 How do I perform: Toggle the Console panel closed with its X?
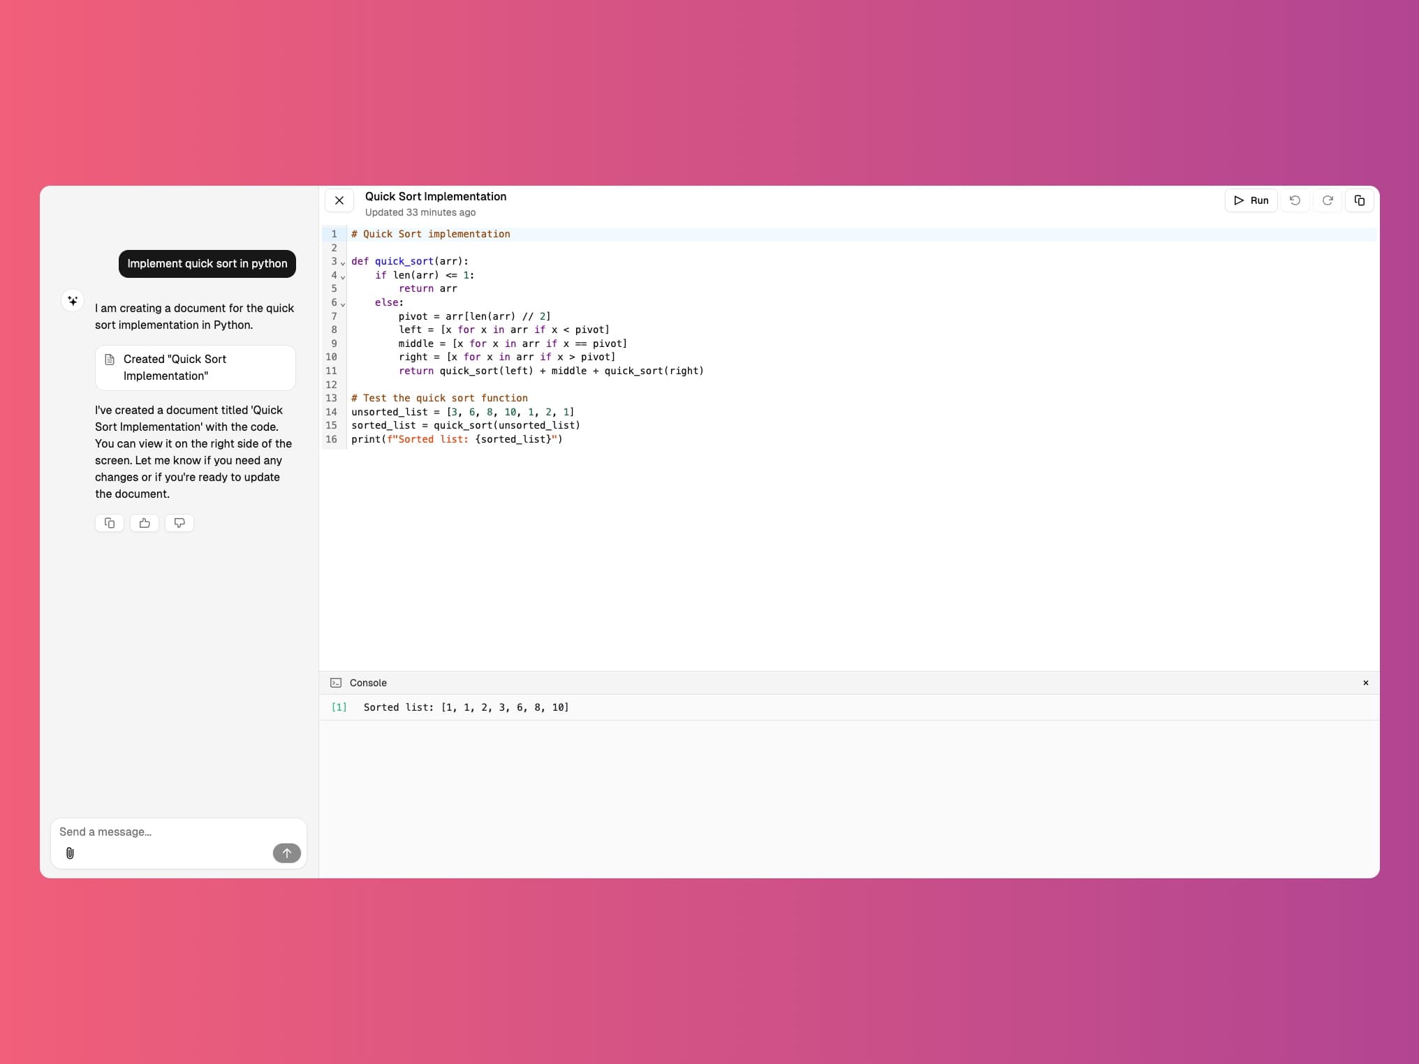point(1366,683)
